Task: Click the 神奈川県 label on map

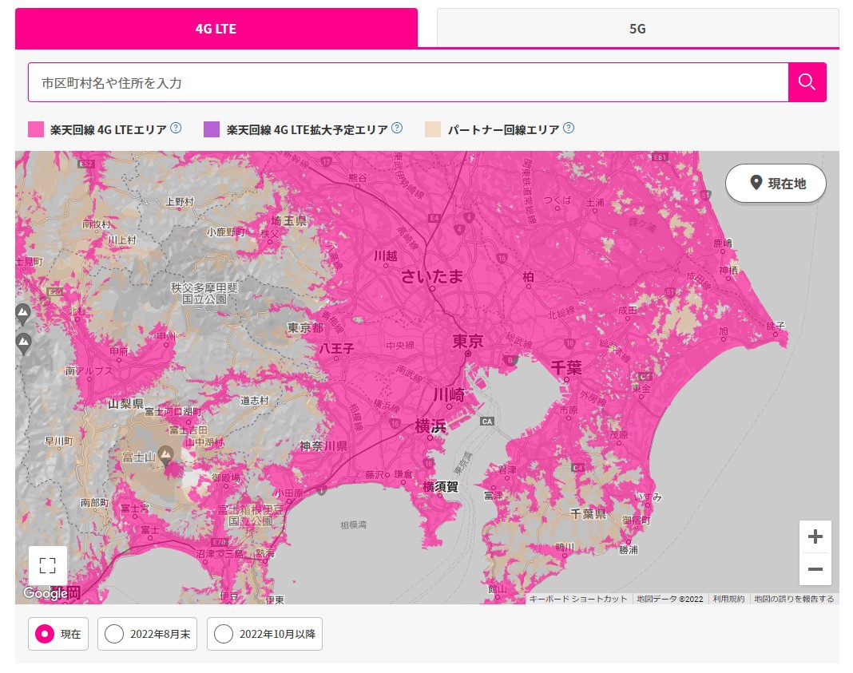Action: click(323, 445)
